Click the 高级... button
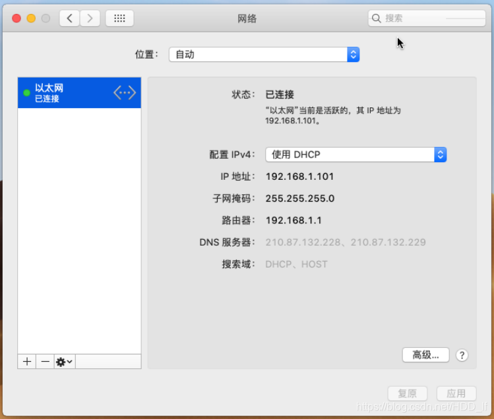Image resolution: width=494 pixels, height=419 pixels. click(x=425, y=355)
